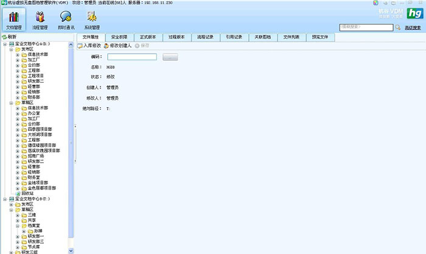Click the green hg logo
Image resolution: width=426 pixels, height=254 pixels.
[415, 13]
